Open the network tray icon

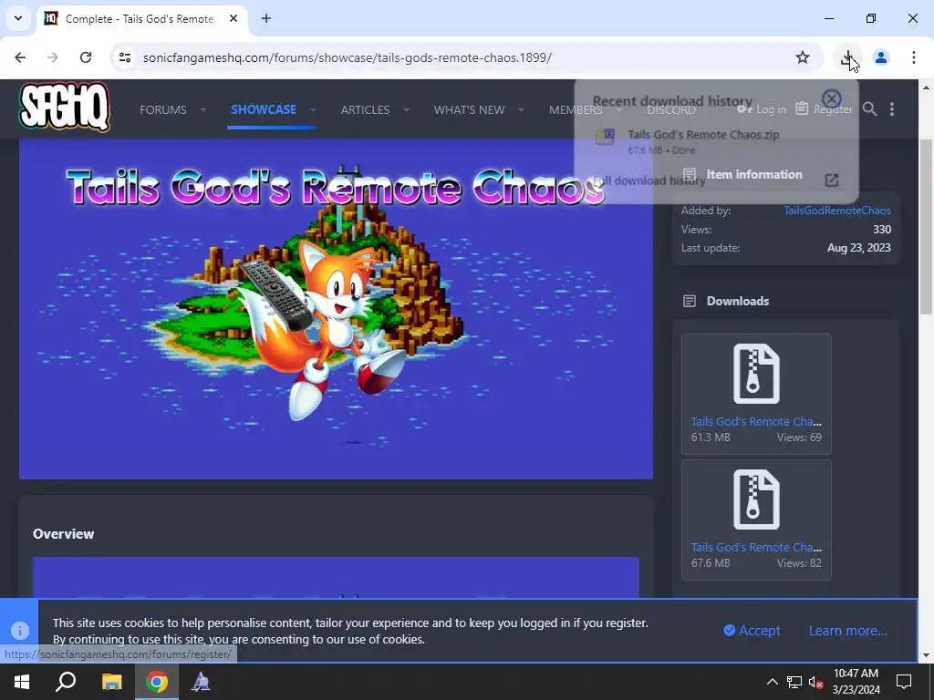(794, 682)
